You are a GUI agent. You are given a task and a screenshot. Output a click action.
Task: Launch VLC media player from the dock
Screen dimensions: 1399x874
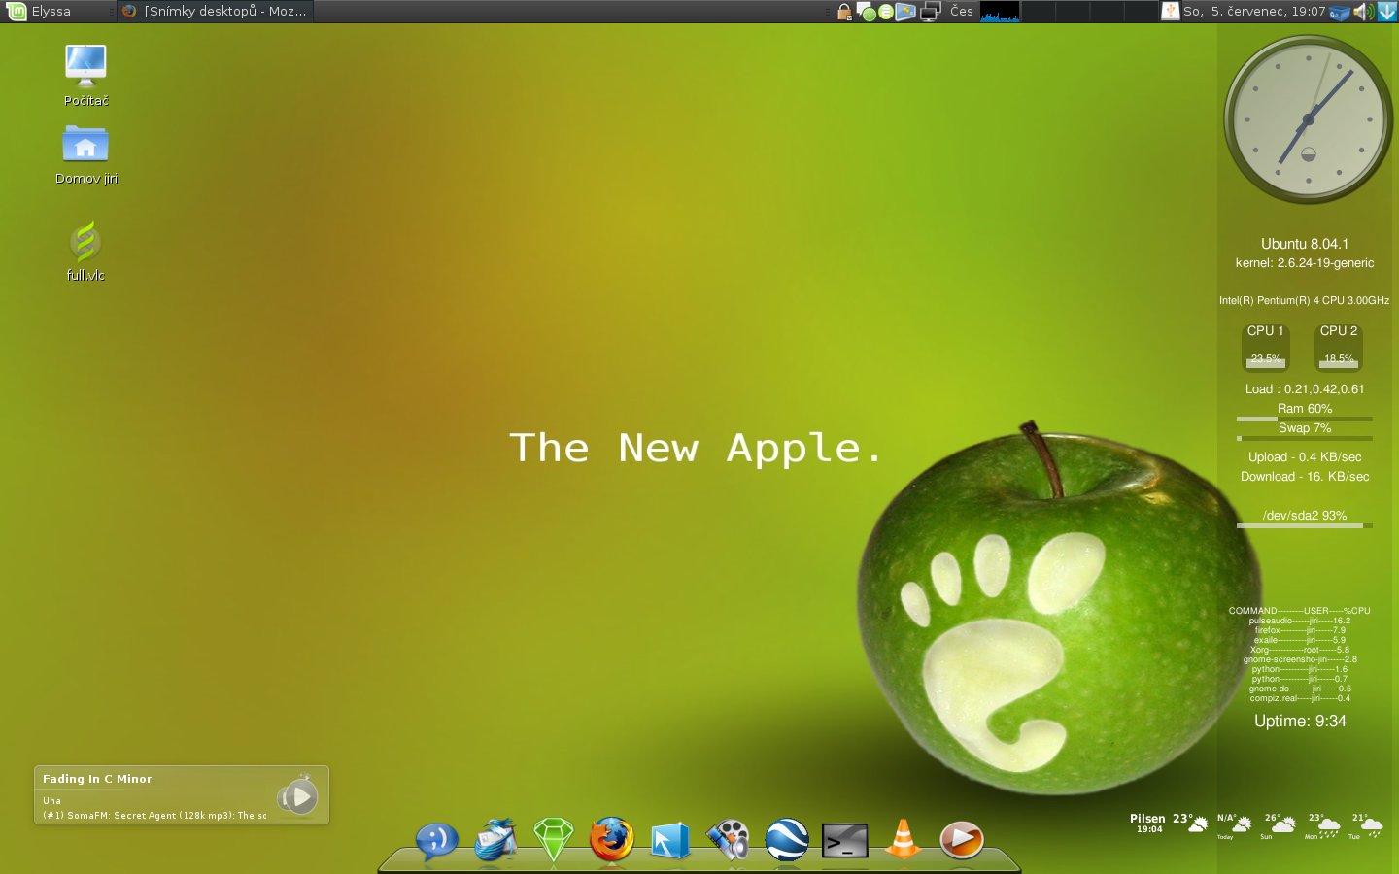(904, 840)
